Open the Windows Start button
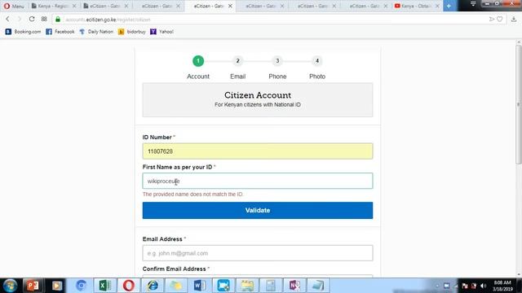 [10, 286]
